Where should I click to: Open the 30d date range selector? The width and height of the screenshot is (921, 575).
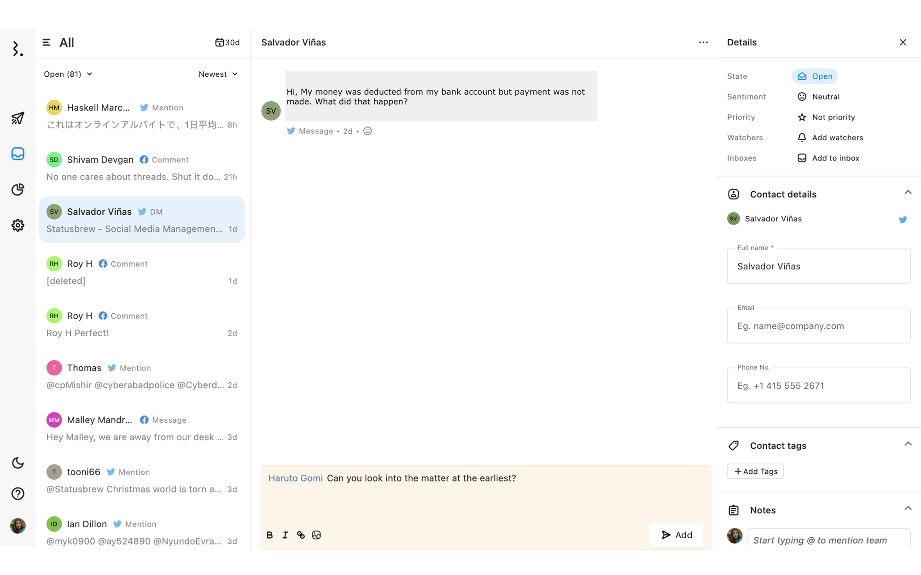pos(227,42)
